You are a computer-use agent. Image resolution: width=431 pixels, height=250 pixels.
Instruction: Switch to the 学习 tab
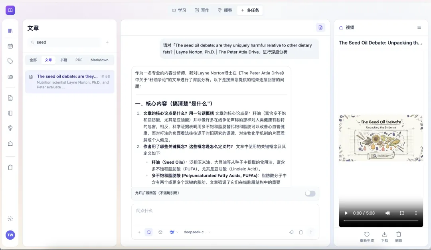pos(179,10)
